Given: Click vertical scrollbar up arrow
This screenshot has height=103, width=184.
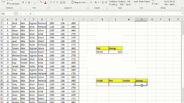Looking at the screenshot, I should [x=183, y=19].
